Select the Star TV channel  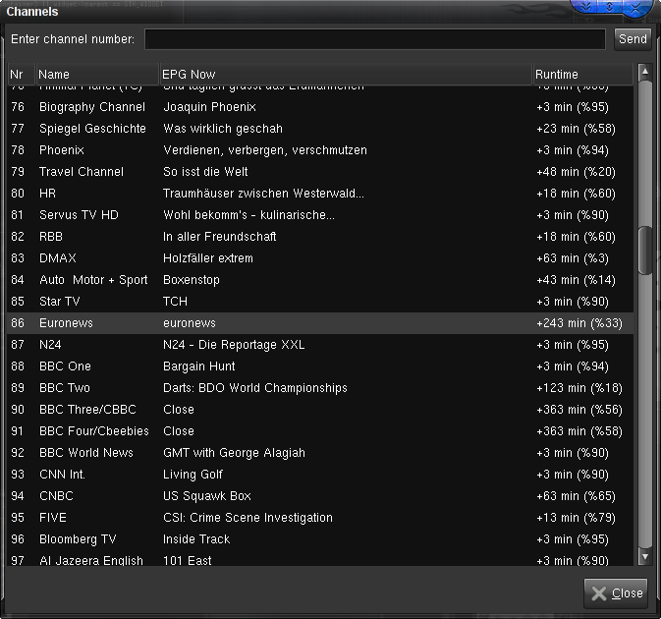pos(320,302)
